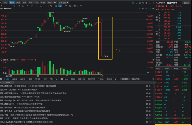192x125 pixels.
Task: Select the 5分 period
Action: 30,2
